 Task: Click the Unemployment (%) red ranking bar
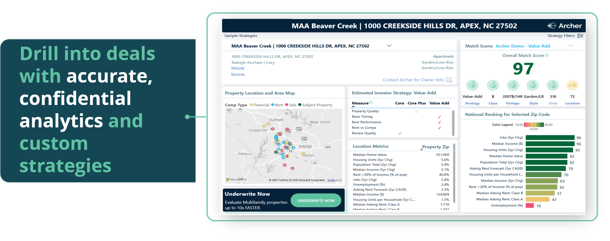(529, 206)
